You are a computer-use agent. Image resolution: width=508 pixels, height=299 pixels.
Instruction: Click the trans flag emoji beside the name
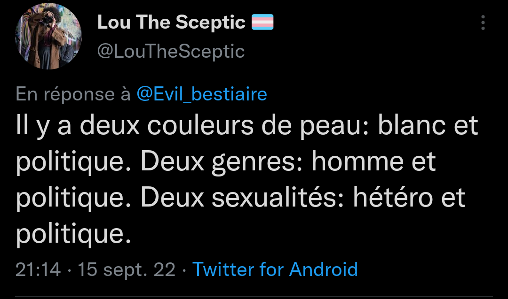(262, 22)
